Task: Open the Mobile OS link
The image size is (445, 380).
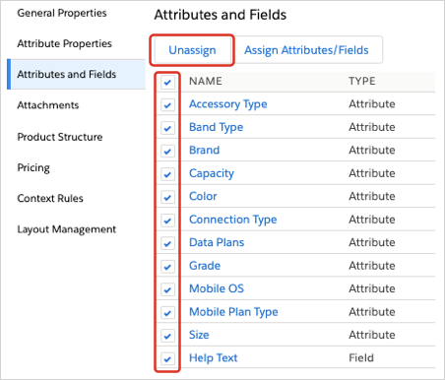Action: 217,288
